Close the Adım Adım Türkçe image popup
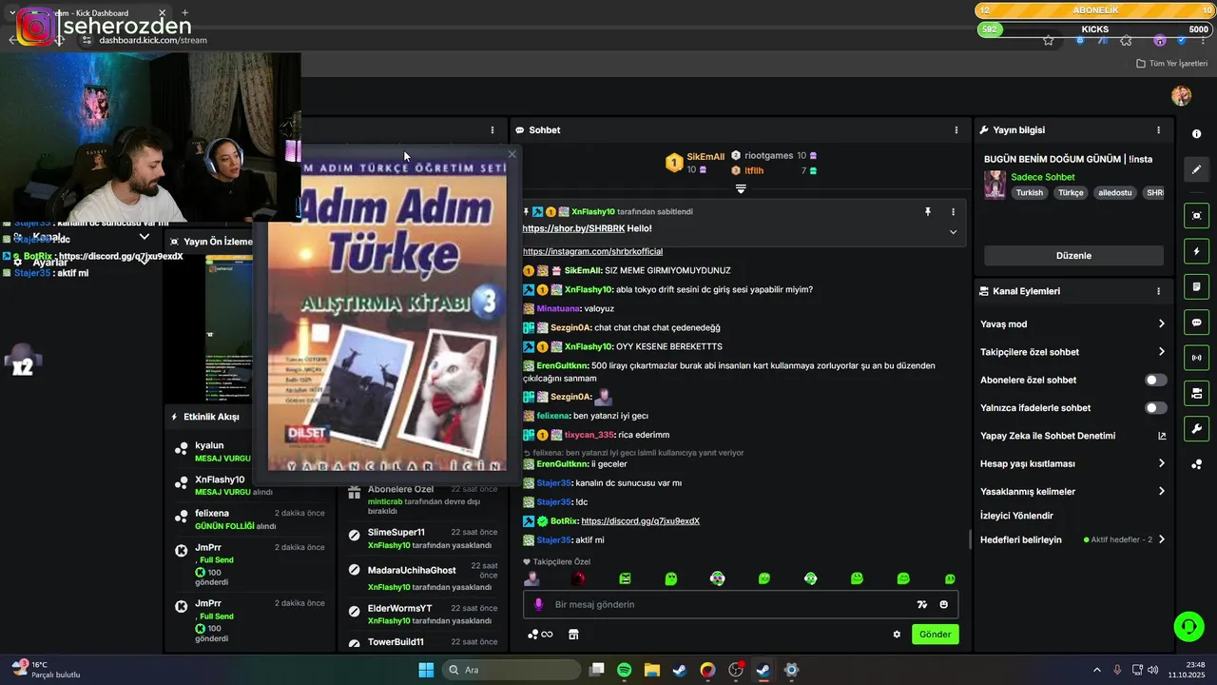Image resolution: width=1217 pixels, height=685 pixels. [x=512, y=154]
